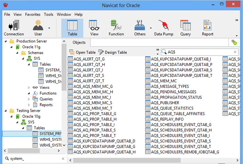
Task: Click the tree pane vertical scrollbar
Action: click(64, 67)
